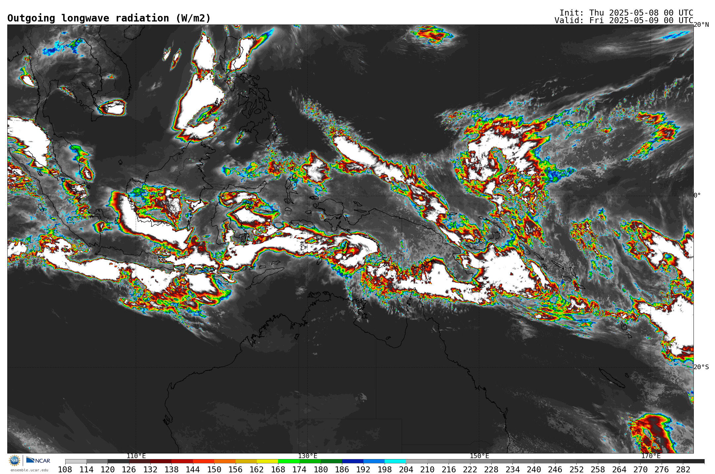715x474 pixels.
Task: Click the colorbar tick value 264
Action: pos(619,469)
